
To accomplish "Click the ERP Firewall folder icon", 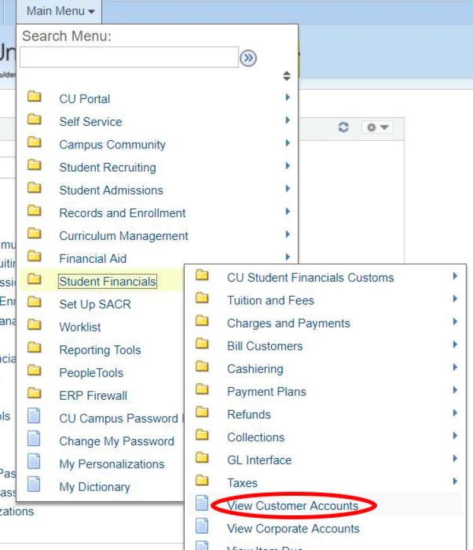I will coord(34,393).
